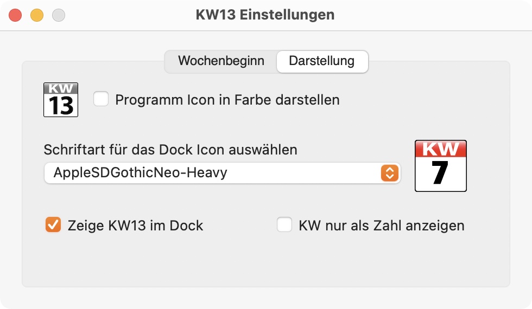Click the Schriftart für das Dock Icon auswählen label
Image resolution: width=532 pixels, height=309 pixels.
(x=170, y=150)
